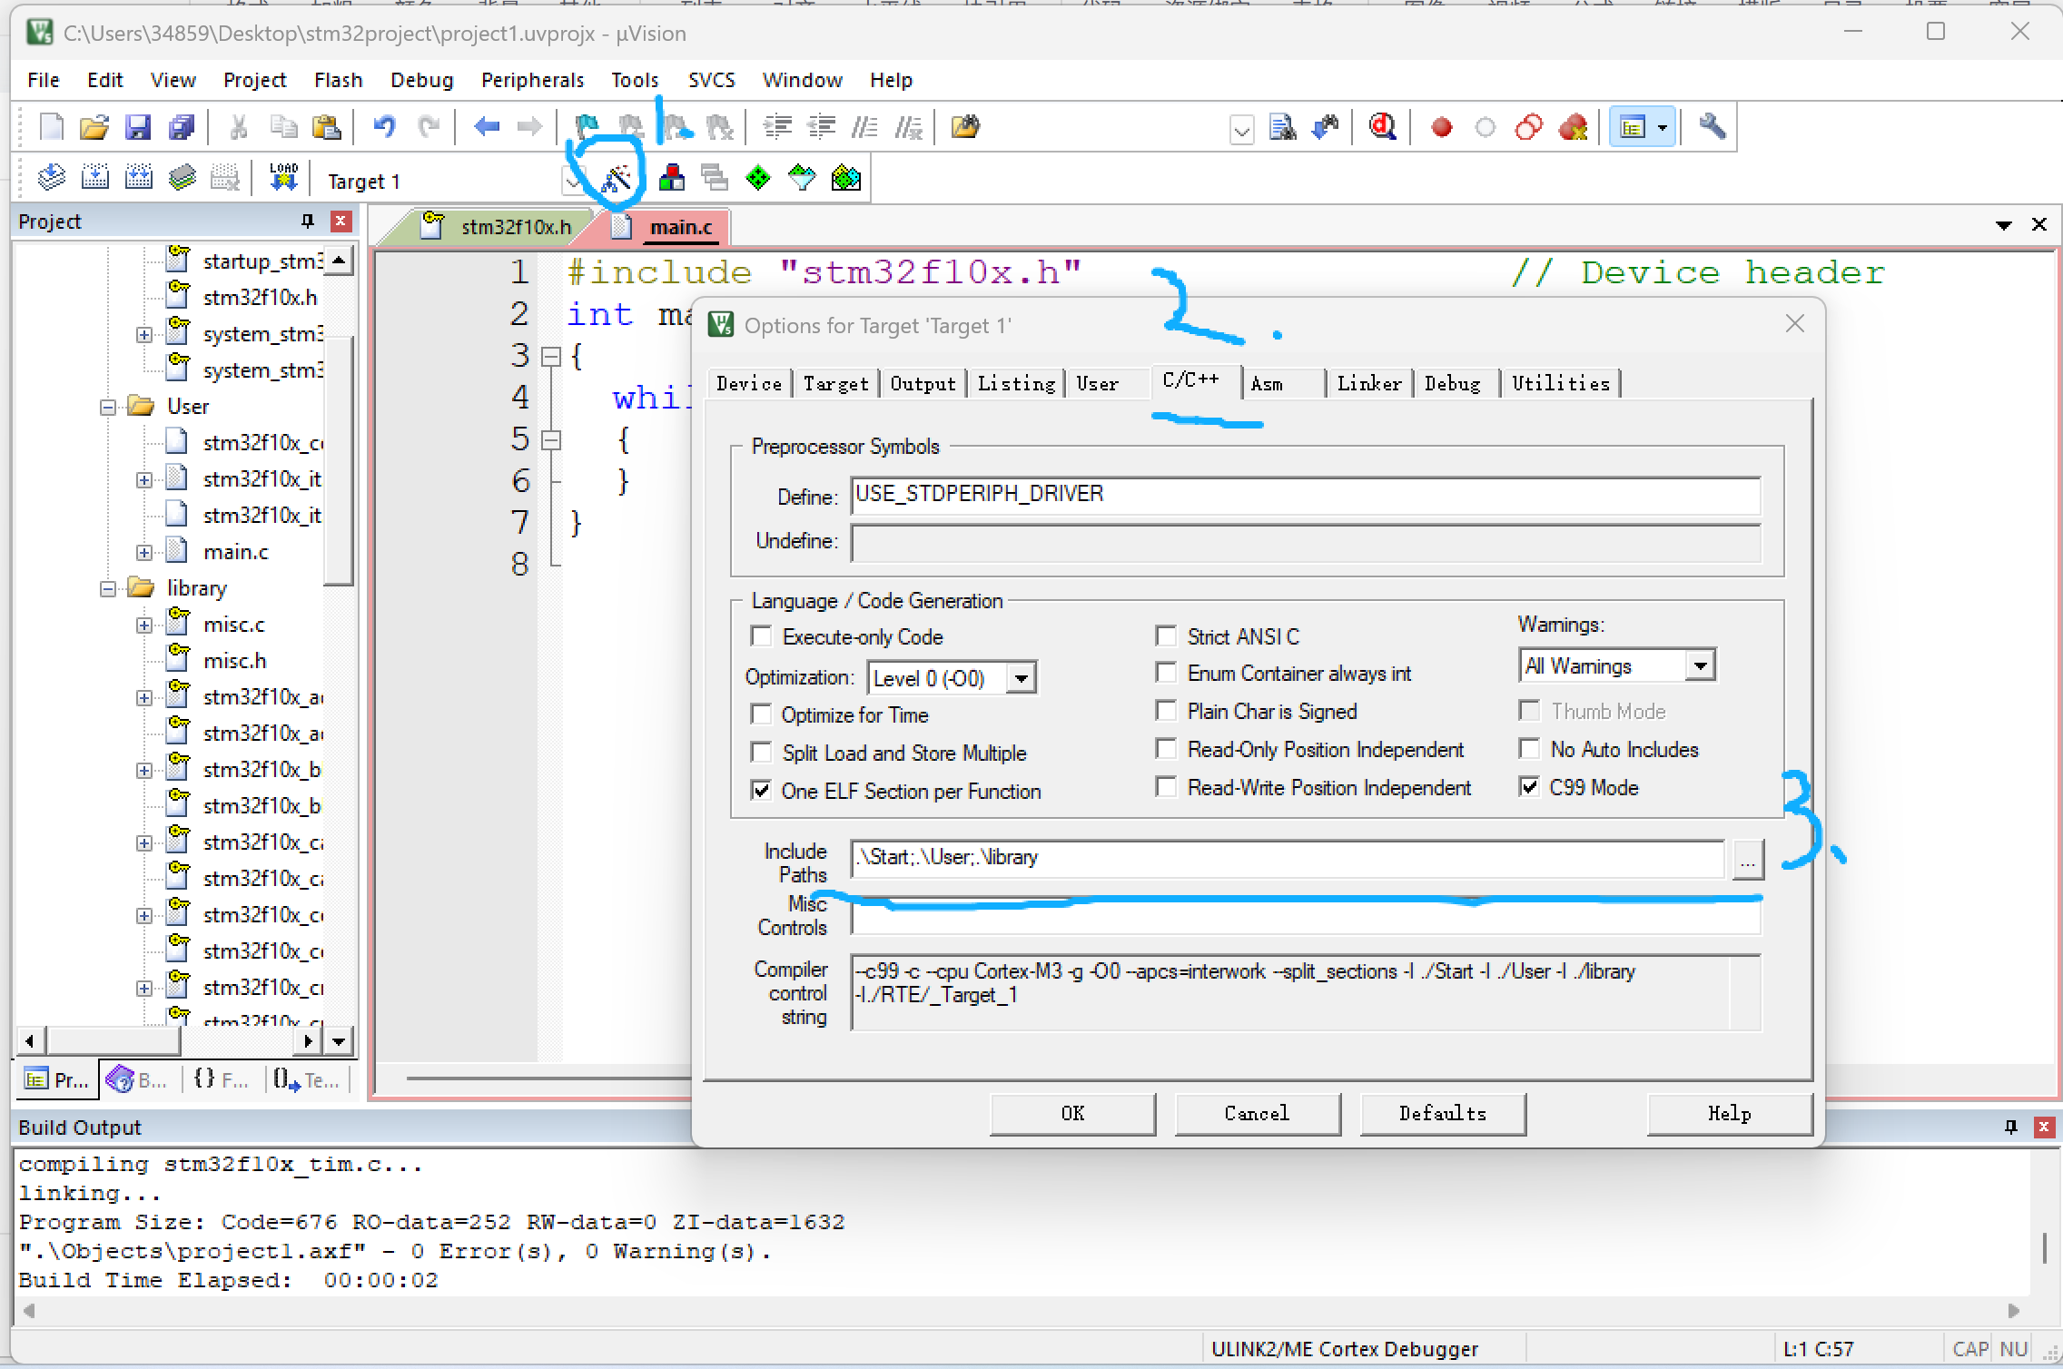Click the Undo toolbar icon
This screenshot has height=1369, width=2063.
coord(384,127)
